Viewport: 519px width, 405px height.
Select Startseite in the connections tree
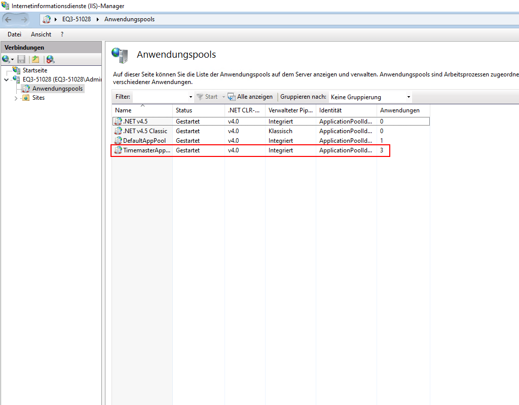coord(34,70)
